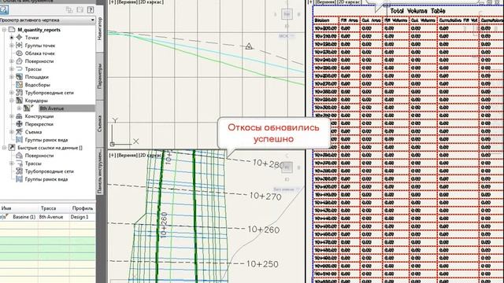Image resolution: width=504 pixels, height=283 pixels.
Task: Click Трубопроводные сети icon under M_quantity_reports
Action: point(19,93)
